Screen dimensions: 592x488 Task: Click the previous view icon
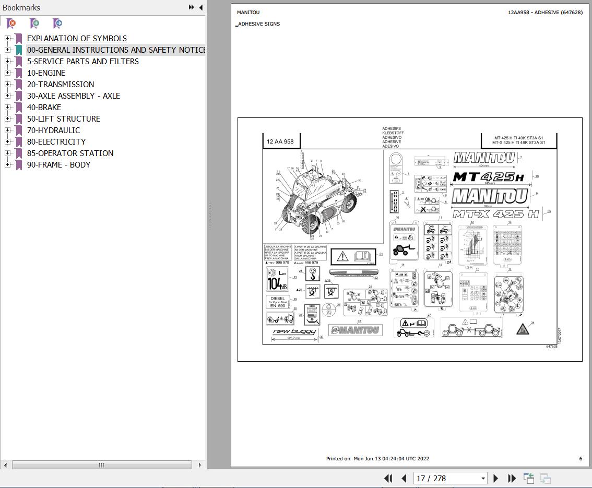[x=528, y=479]
